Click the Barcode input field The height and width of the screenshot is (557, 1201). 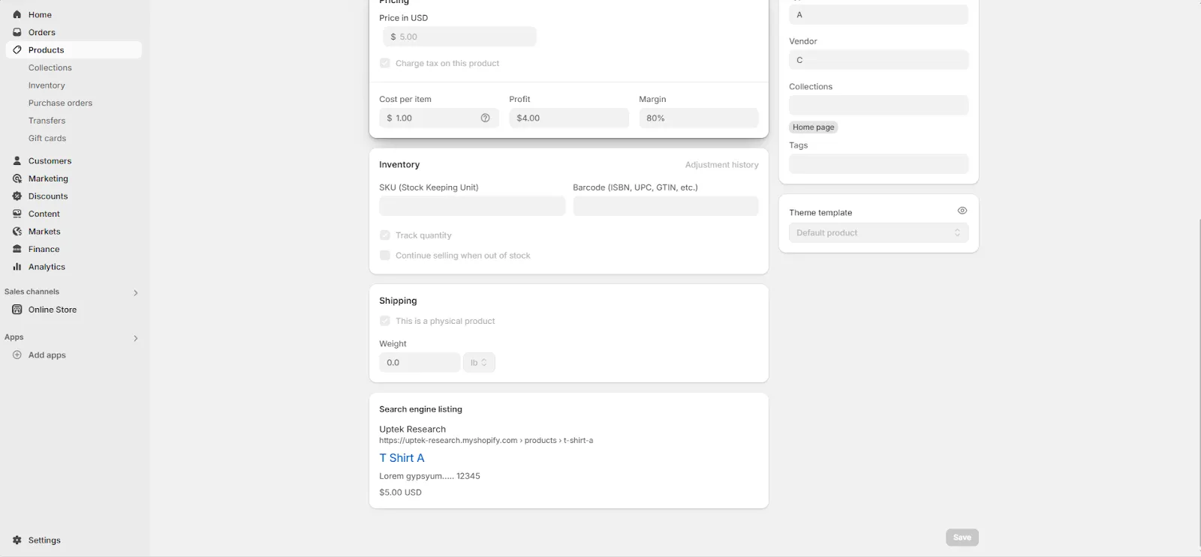tap(666, 206)
